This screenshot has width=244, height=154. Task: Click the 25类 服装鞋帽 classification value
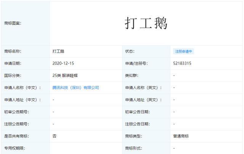65,75
